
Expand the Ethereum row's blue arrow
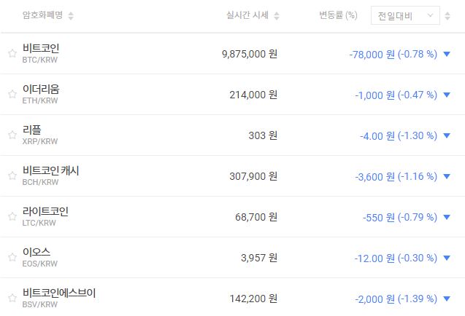tap(447, 95)
